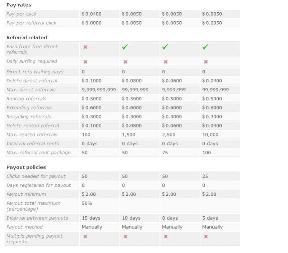Image resolution: width=288 pixels, height=253 pixels.
Task: Click the 50% payout total maximum value
Action: pyautogui.click(x=87, y=203)
